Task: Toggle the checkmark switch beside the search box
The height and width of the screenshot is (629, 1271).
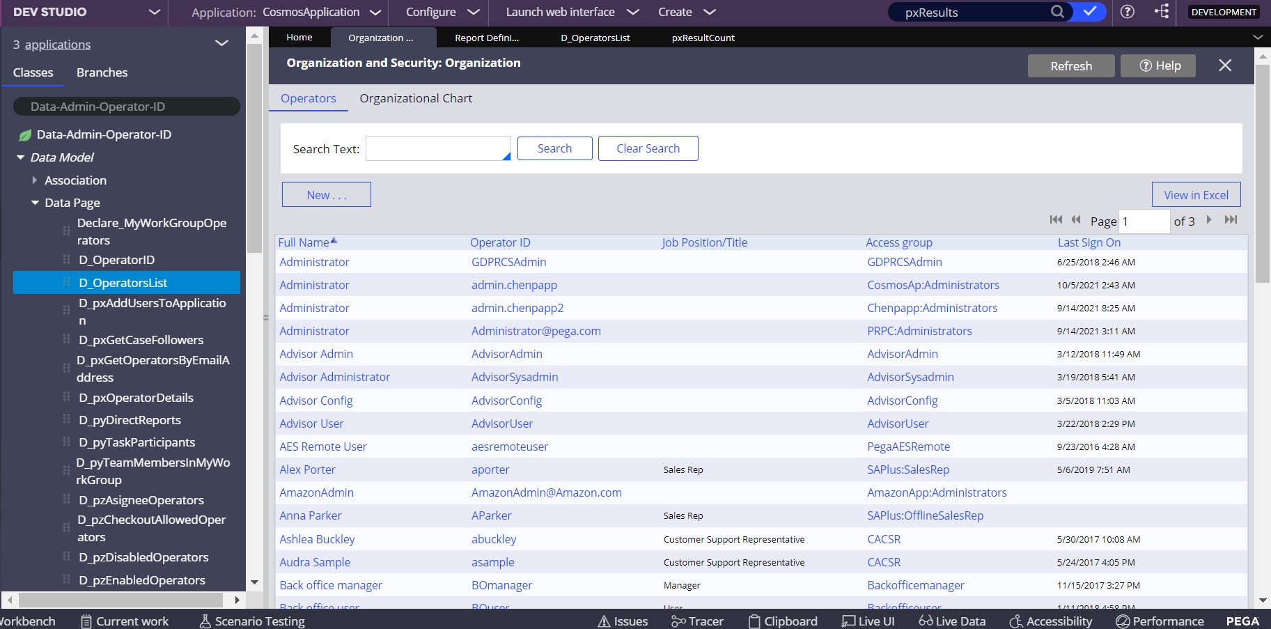Action: coord(1089,12)
